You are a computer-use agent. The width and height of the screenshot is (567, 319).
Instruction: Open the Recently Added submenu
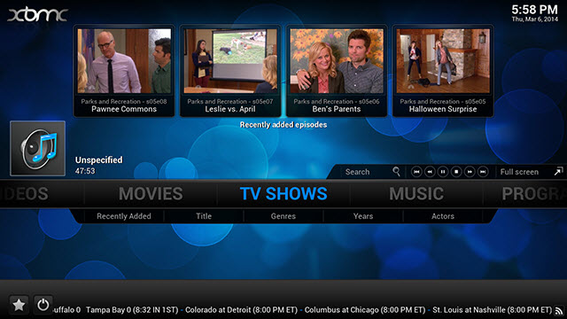click(124, 216)
